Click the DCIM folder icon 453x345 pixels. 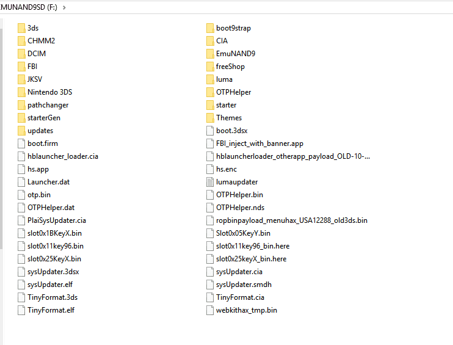[x=21, y=54]
